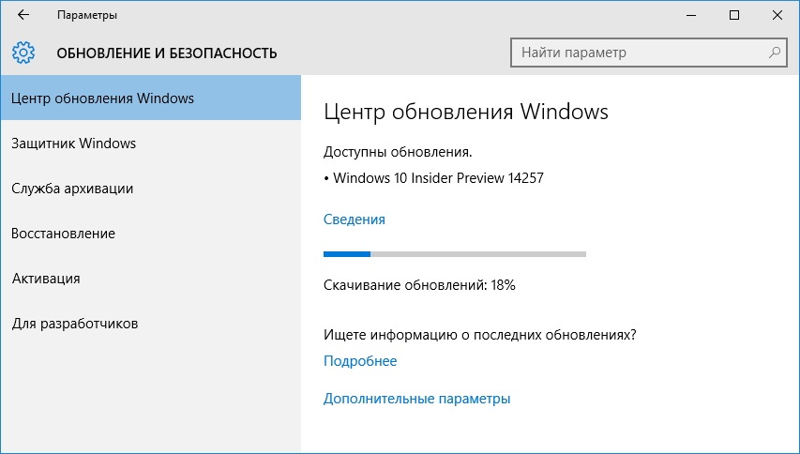Close the Параметры window
The height and width of the screenshot is (454, 800).
click(x=777, y=15)
